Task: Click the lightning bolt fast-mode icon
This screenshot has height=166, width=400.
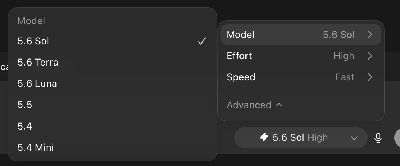Action: tap(264, 137)
